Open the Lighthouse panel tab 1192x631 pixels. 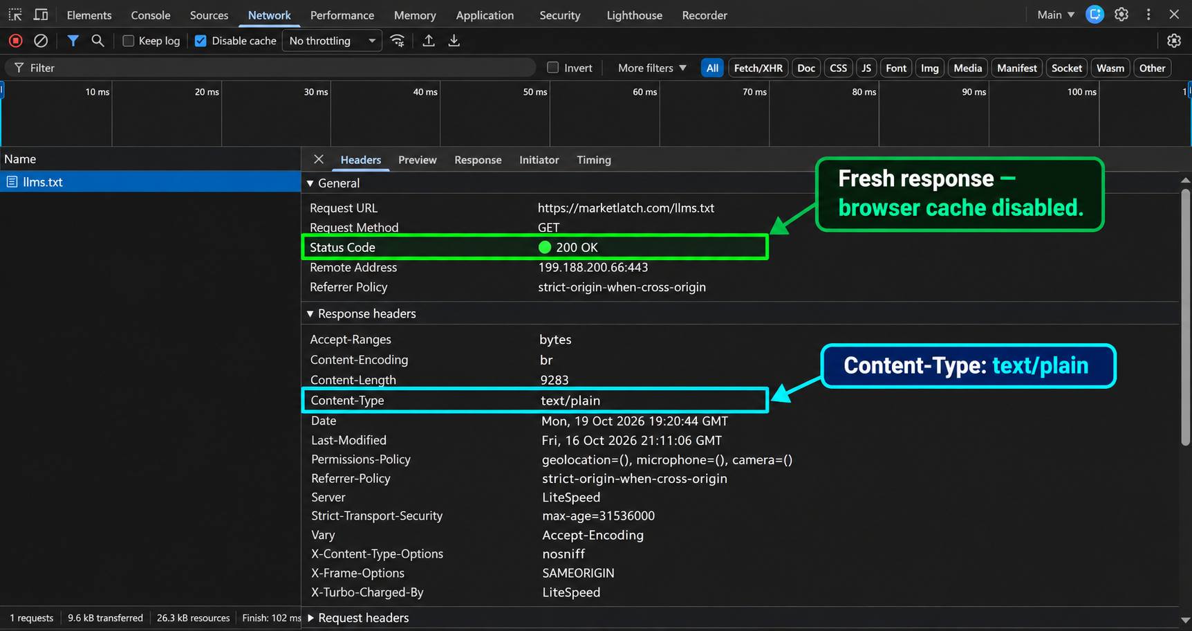[634, 15]
